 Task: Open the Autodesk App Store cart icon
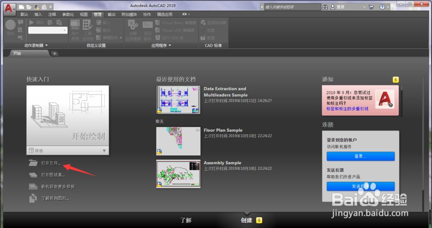[371, 7]
